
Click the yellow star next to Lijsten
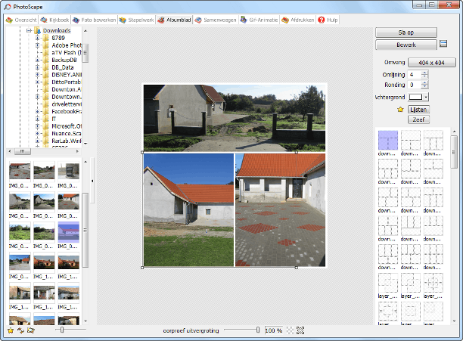(x=400, y=110)
